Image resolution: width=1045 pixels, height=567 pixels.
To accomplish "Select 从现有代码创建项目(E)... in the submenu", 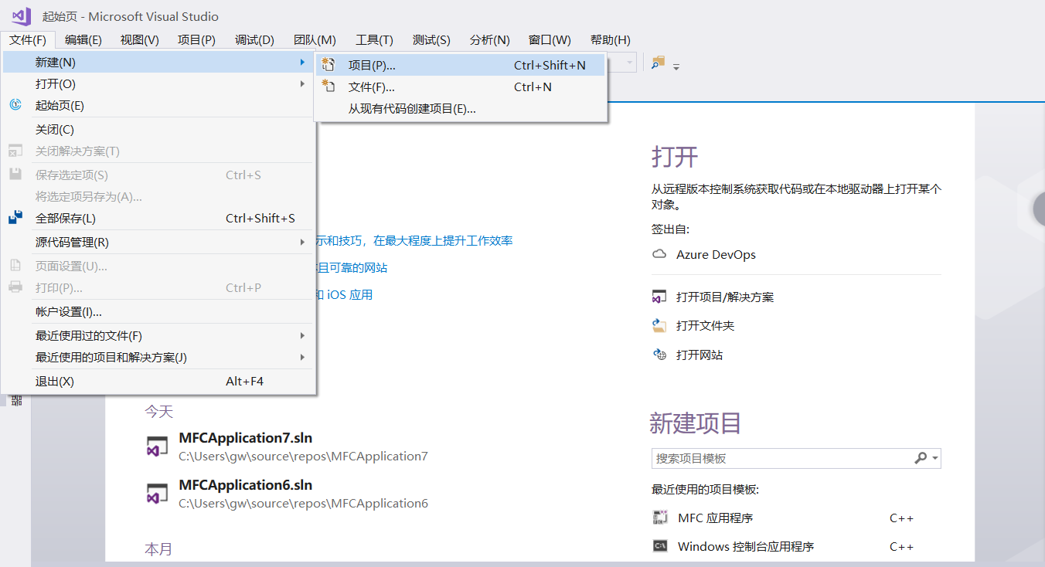I will tap(460, 108).
